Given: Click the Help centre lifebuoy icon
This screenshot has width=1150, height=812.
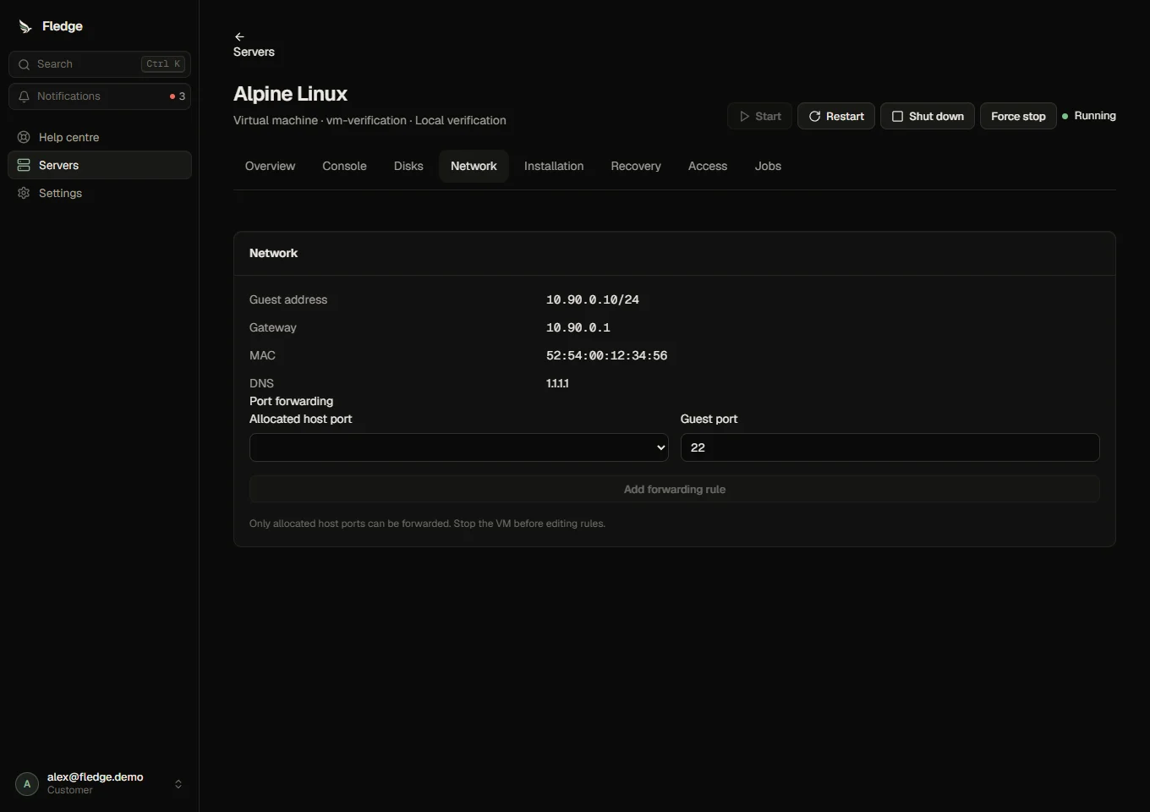Looking at the screenshot, I should click(24, 137).
